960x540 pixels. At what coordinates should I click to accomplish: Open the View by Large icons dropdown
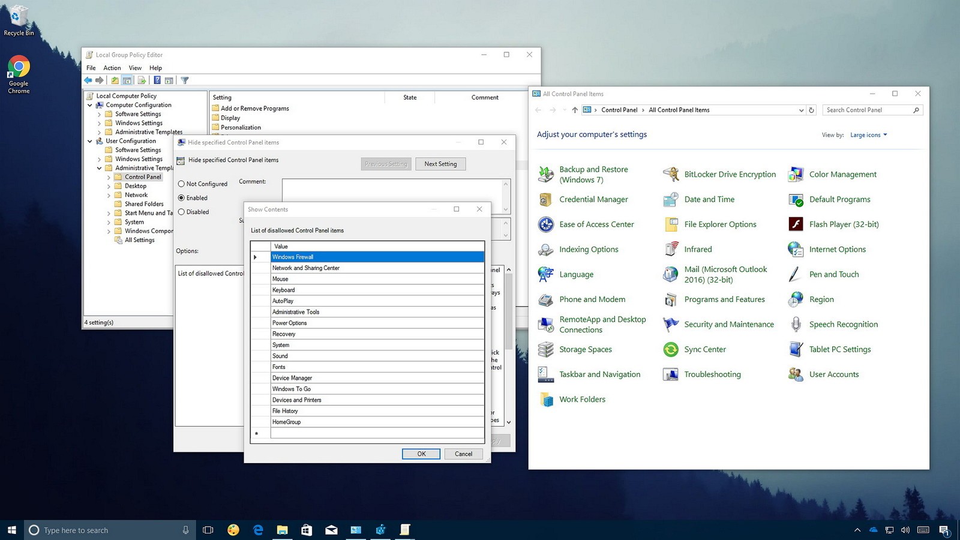coord(868,135)
